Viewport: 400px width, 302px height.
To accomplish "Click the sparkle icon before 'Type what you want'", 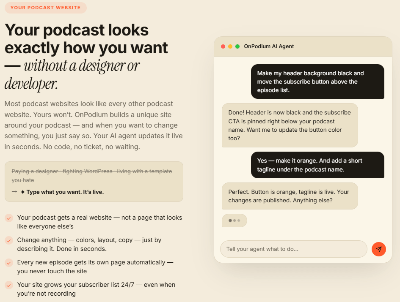I will pyautogui.click(x=23, y=192).
